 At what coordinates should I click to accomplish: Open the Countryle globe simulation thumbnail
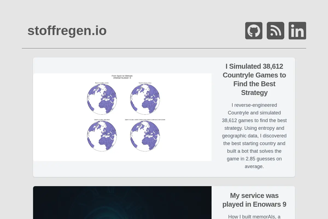pos(122,117)
